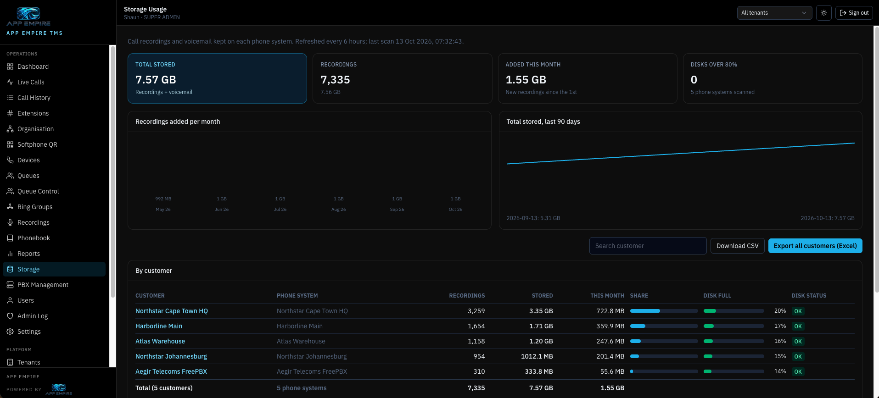Click the Live Calls activity icon
Viewport: 879px width, 398px height.
click(10, 82)
